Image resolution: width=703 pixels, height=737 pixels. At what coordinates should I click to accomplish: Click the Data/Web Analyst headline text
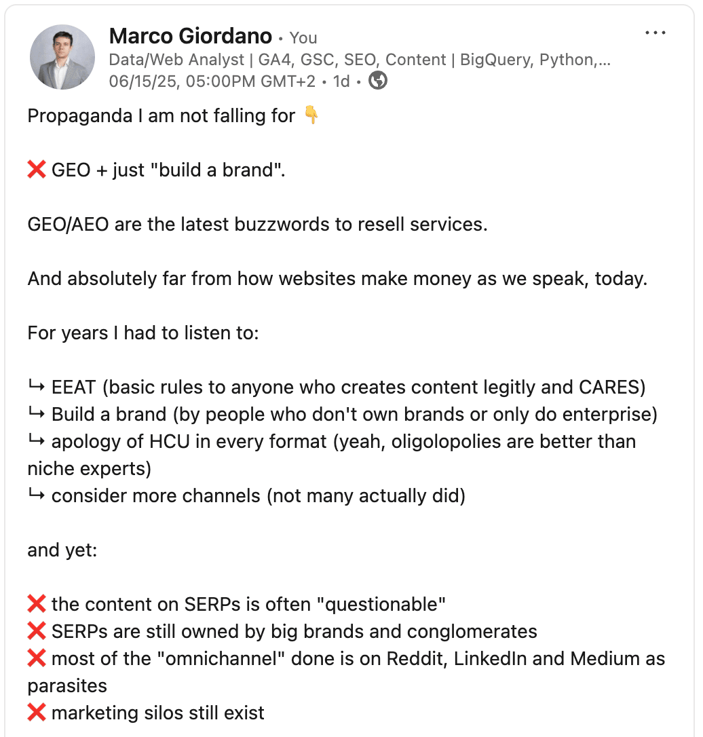(x=360, y=60)
